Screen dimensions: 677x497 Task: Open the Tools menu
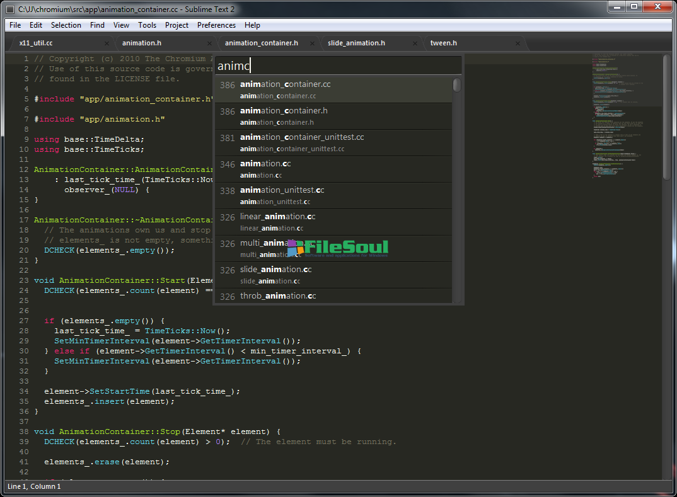coord(147,25)
